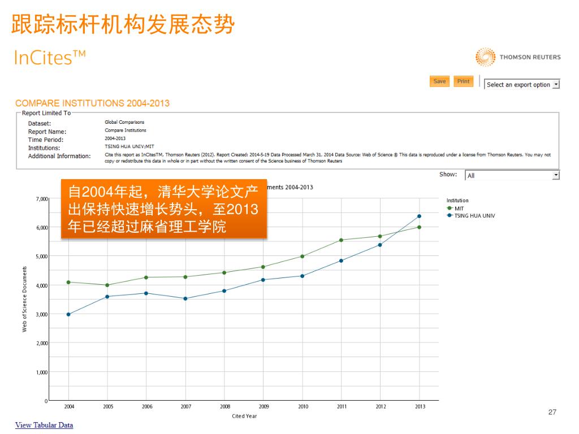Click the MIT data point for 2007
The height and width of the screenshot is (434, 579).
click(185, 277)
